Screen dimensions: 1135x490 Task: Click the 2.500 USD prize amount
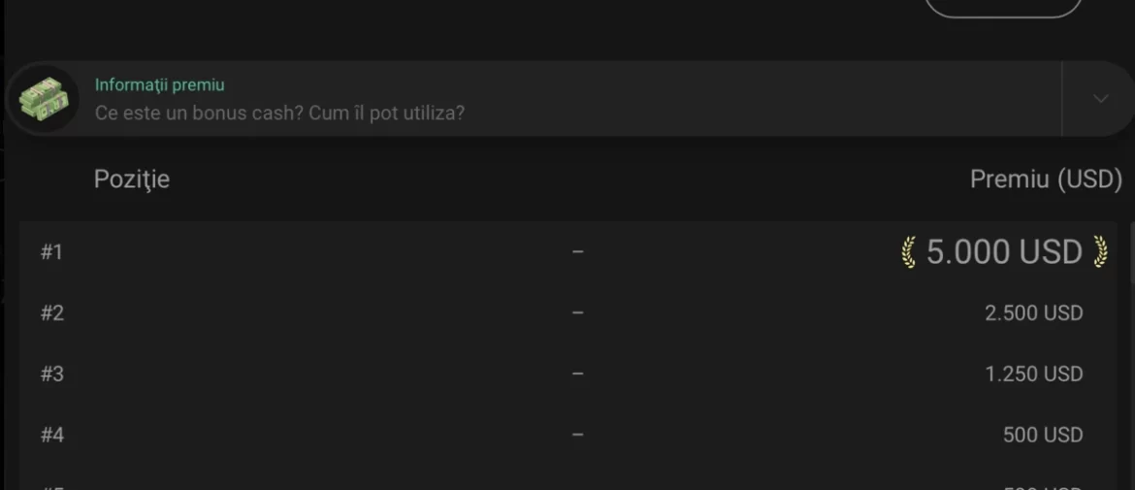1034,313
